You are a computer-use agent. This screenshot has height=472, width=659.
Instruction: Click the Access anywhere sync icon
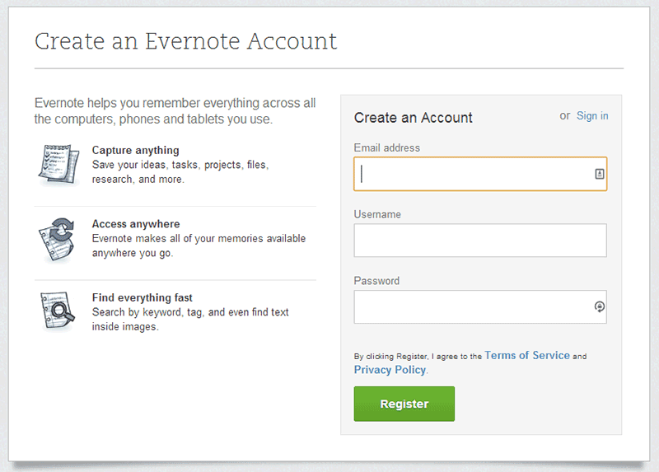[x=57, y=239]
